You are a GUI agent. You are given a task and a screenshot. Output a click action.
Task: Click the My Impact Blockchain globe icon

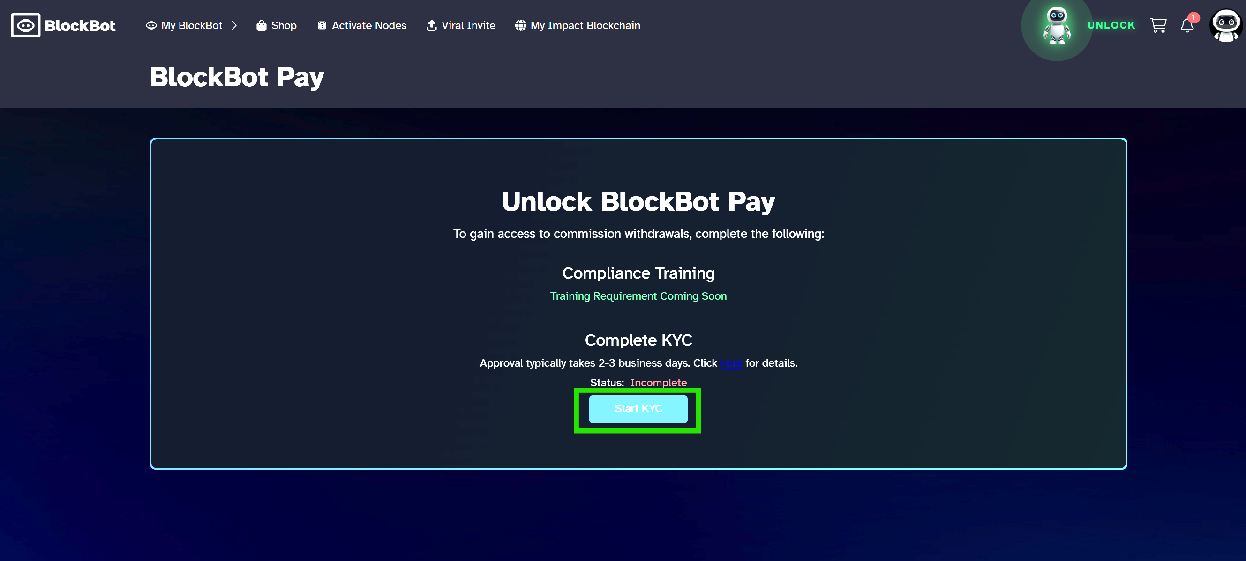click(520, 25)
